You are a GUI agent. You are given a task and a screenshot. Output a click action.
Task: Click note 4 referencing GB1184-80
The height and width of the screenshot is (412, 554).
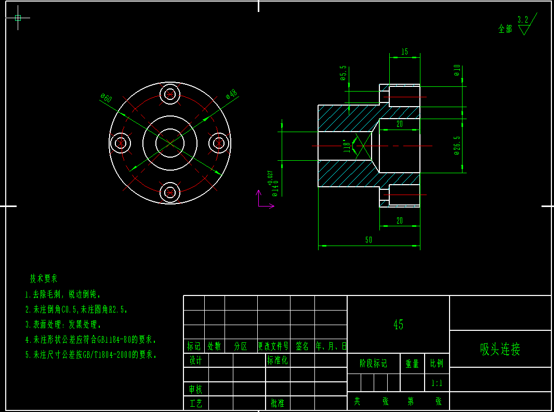(x=90, y=340)
